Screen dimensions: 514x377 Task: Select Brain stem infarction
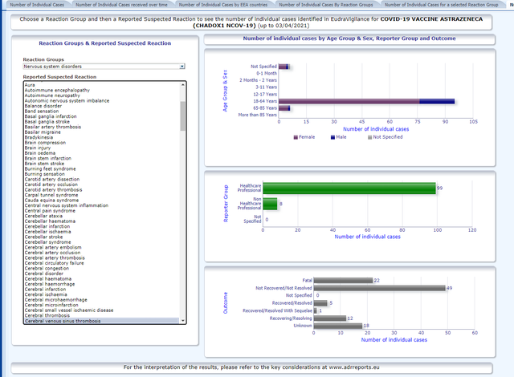pos(48,158)
